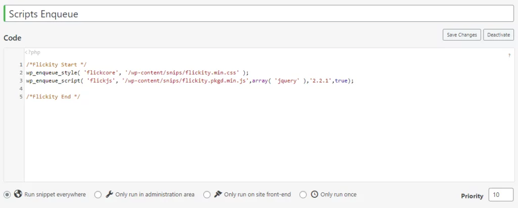
Task: Click the Only run once label text
Action: pyautogui.click(x=338, y=194)
